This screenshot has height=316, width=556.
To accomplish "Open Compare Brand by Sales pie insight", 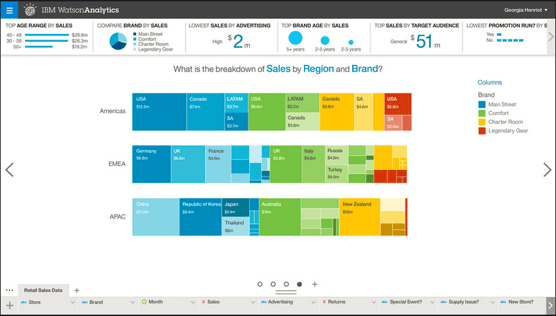I will (x=139, y=37).
